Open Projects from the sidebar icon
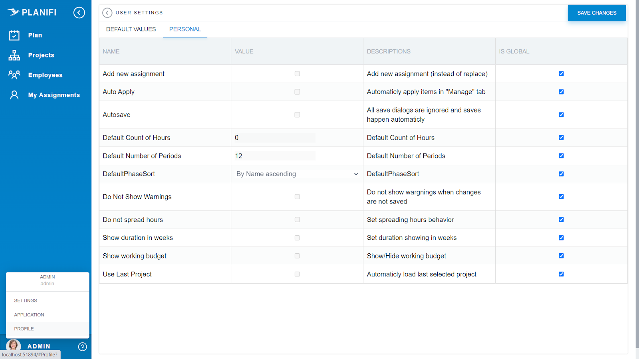 tap(14, 55)
